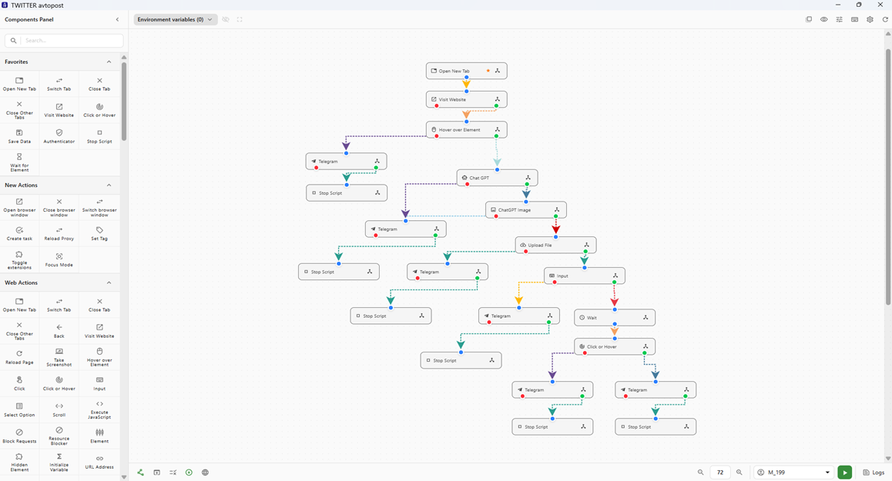Select Element action in Web Actions
The height and width of the screenshot is (481, 892).
pos(99,436)
